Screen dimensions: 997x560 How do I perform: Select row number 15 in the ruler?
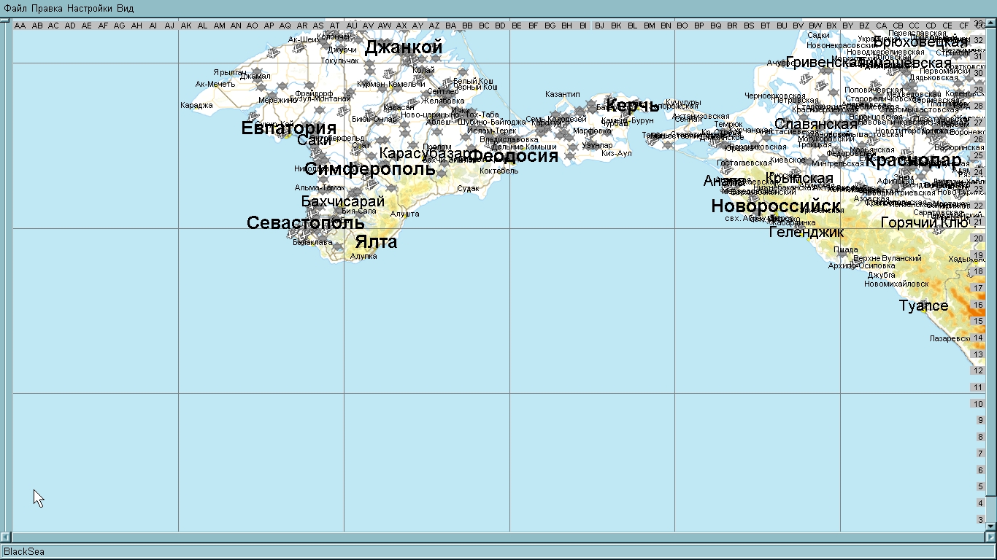tap(979, 321)
